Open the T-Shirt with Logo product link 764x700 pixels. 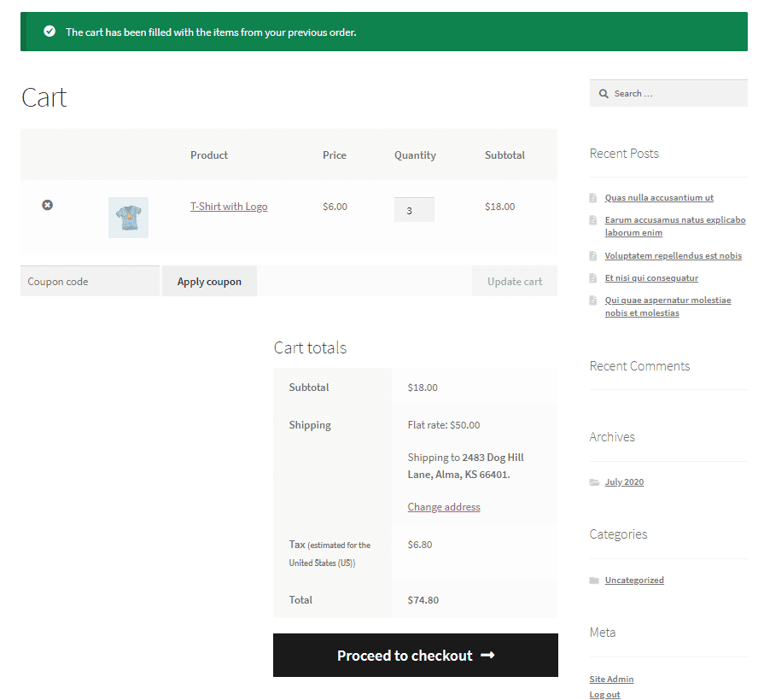tap(229, 207)
